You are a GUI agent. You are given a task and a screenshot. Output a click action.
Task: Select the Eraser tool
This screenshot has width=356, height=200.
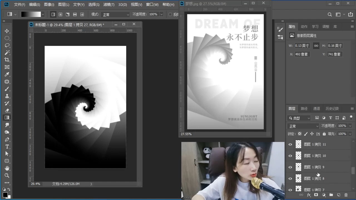(7, 111)
